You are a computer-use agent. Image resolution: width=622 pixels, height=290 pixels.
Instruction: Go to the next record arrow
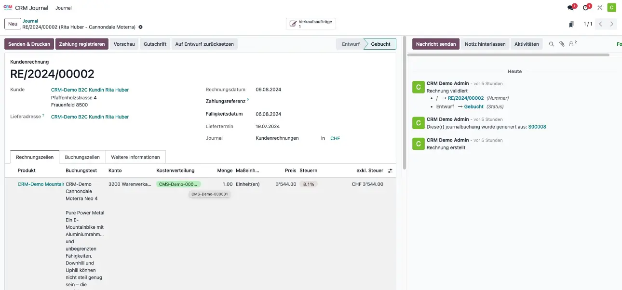tap(612, 24)
